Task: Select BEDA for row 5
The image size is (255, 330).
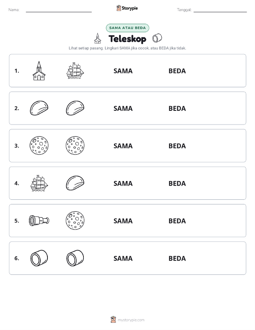Action: [177, 221]
